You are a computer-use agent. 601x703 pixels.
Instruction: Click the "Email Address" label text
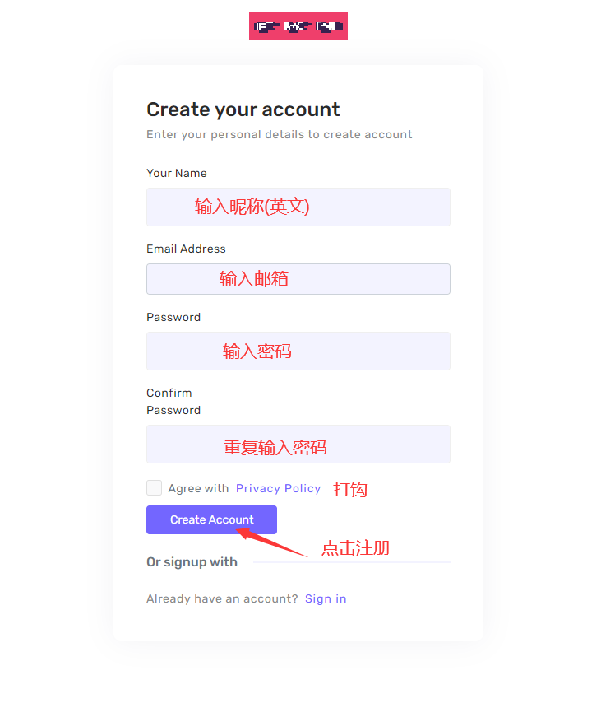tap(186, 249)
